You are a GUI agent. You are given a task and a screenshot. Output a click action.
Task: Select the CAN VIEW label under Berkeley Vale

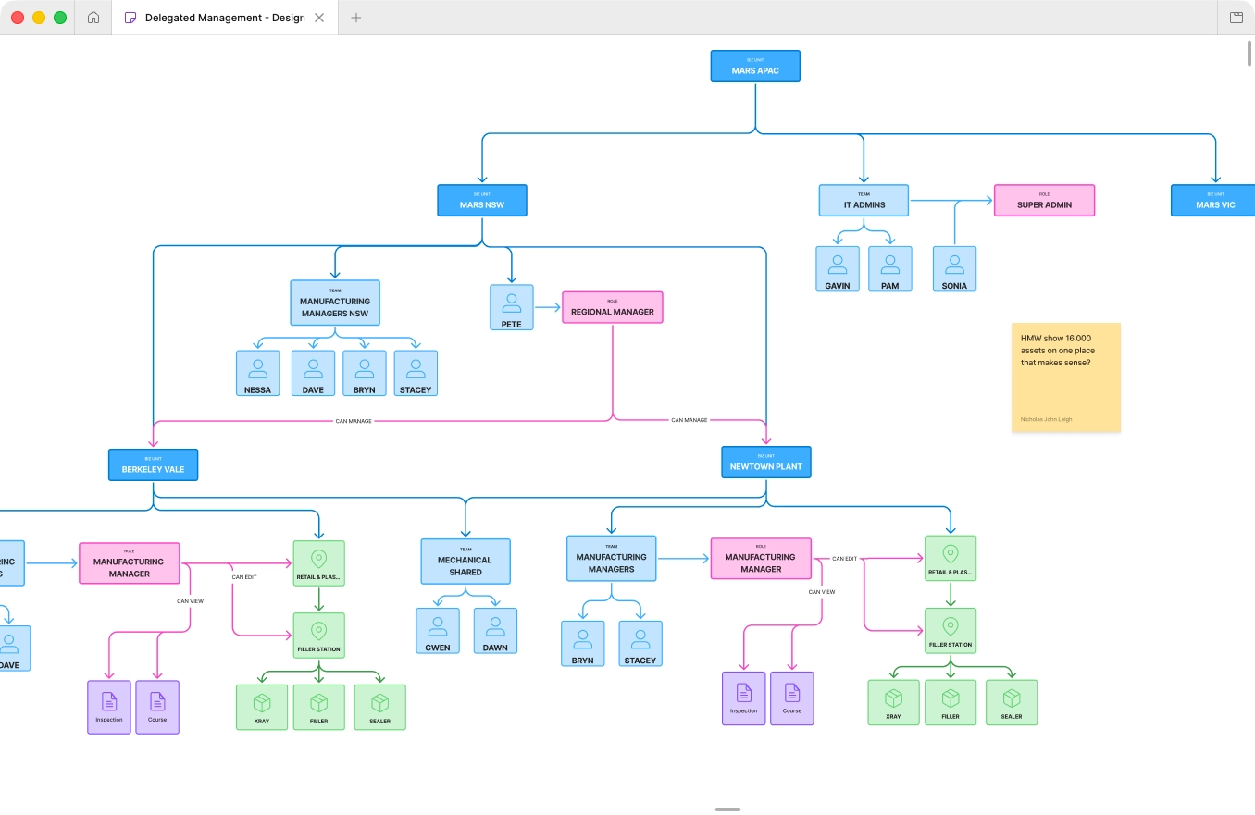[191, 601]
